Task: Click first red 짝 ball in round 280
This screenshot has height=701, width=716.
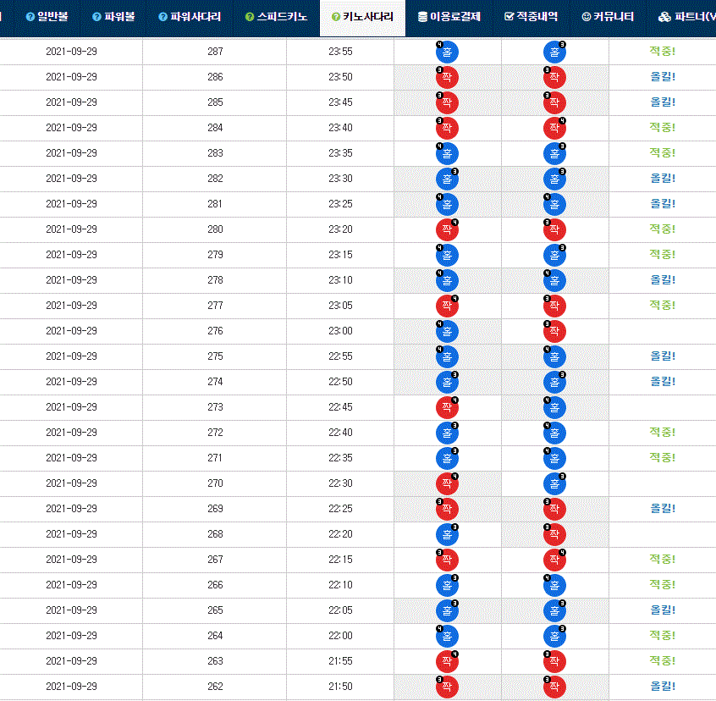Action: (447, 229)
